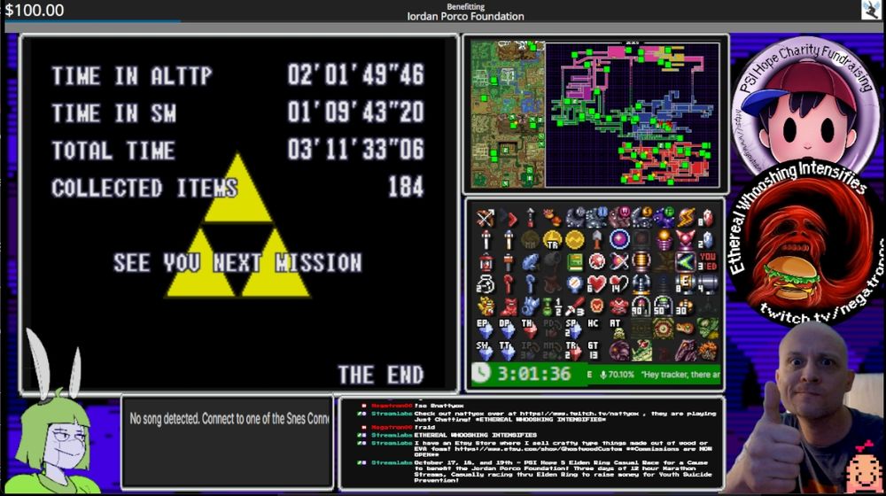Click the twitch.tv/nattyox link in chat
Viewport: 886px width, 496px height.
click(581, 414)
